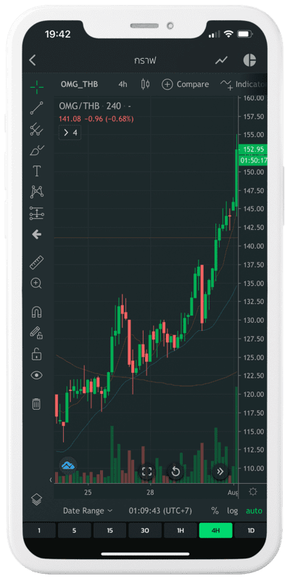Viewport: 290px width, 581px height.
Task: Select the pitchfork drawing tool
Action: (36, 129)
